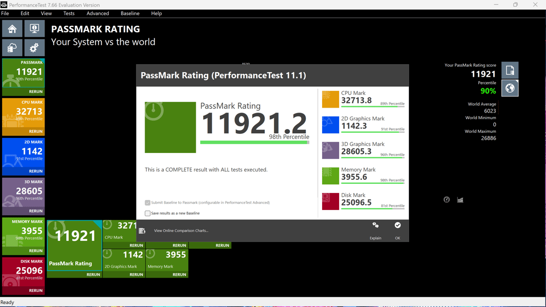The height and width of the screenshot is (307, 546).
Task: Click the PassMark Rating percentile progress bar
Action: coord(254,142)
